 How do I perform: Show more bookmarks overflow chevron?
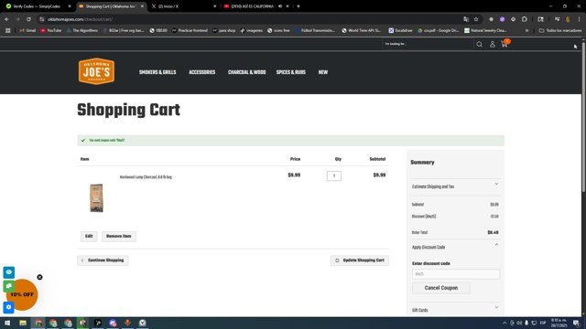click(527, 30)
